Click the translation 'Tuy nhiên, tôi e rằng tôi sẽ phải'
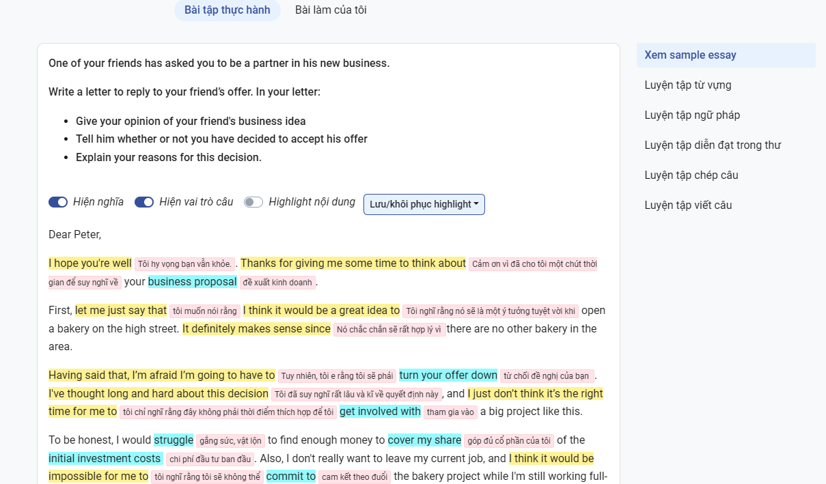This screenshot has height=484, width=826. tap(338, 376)
